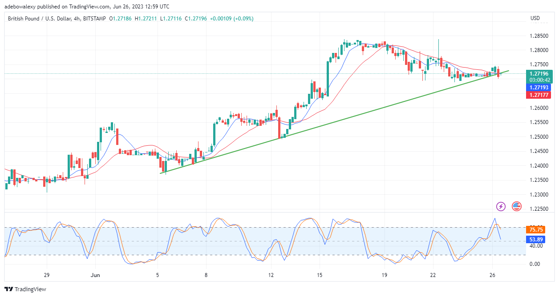Screen dimensions: 559x297
Task: Click the red moving average value 1.27177
Action: click(539, 95)
